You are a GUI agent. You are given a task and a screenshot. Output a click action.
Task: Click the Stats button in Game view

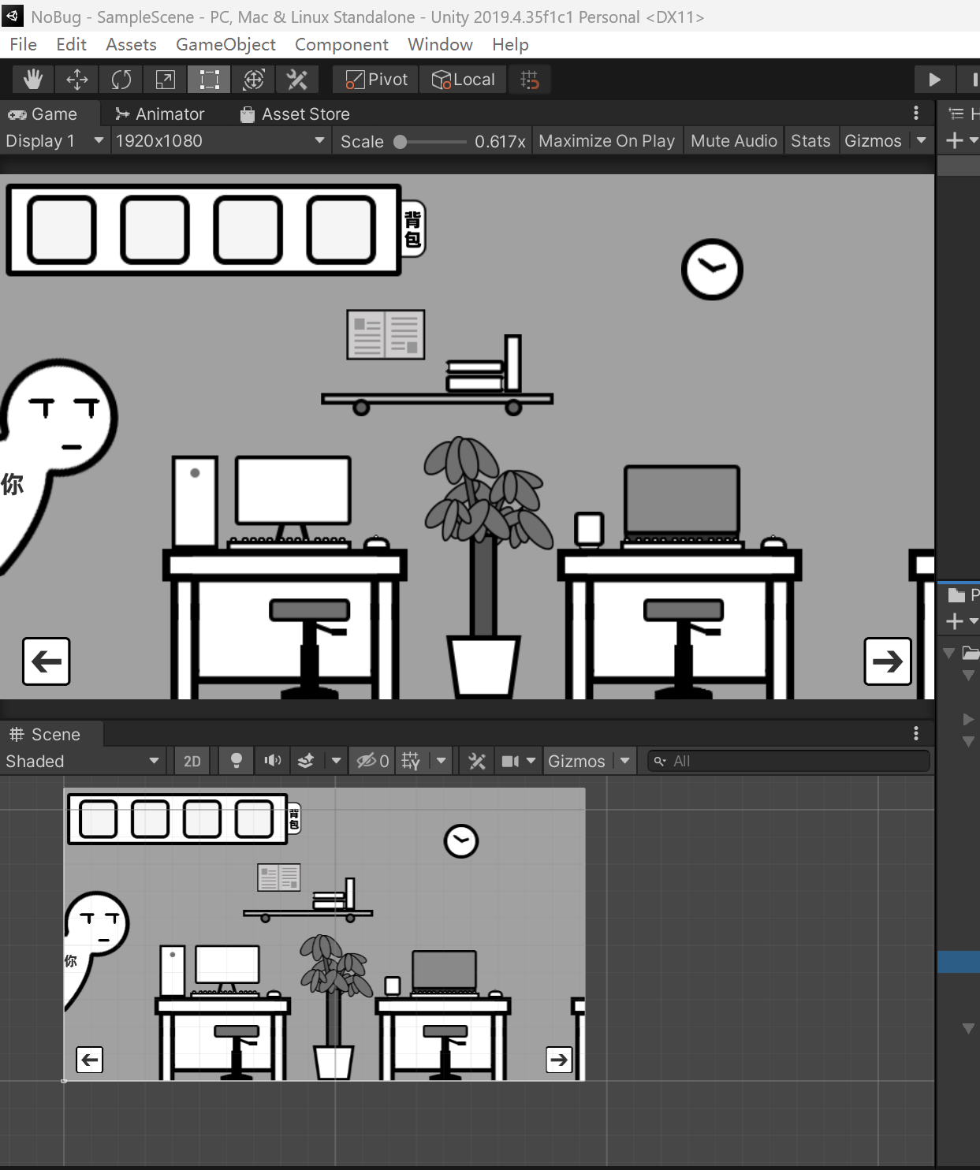[810, 141]
